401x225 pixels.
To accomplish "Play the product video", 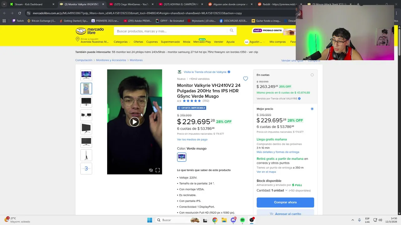I will pyautogui.click(x=134, y=122).
